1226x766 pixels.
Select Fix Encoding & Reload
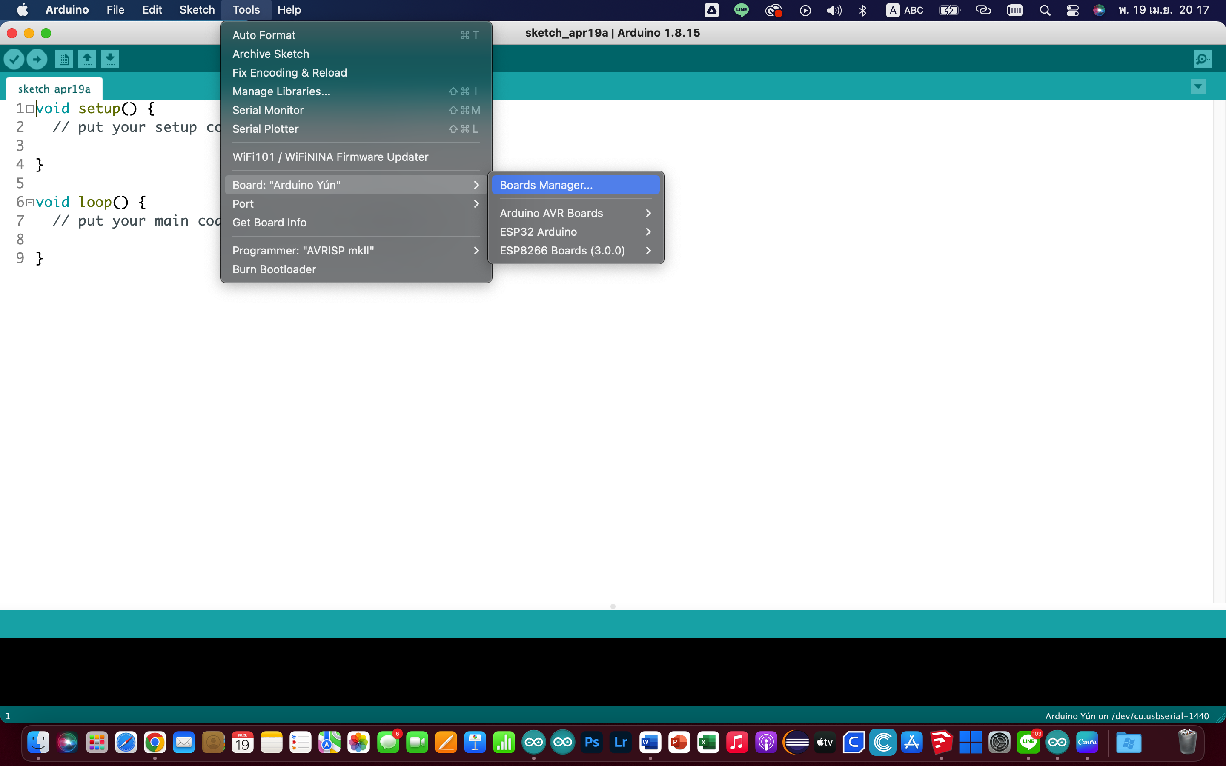[x=355, y=72]
